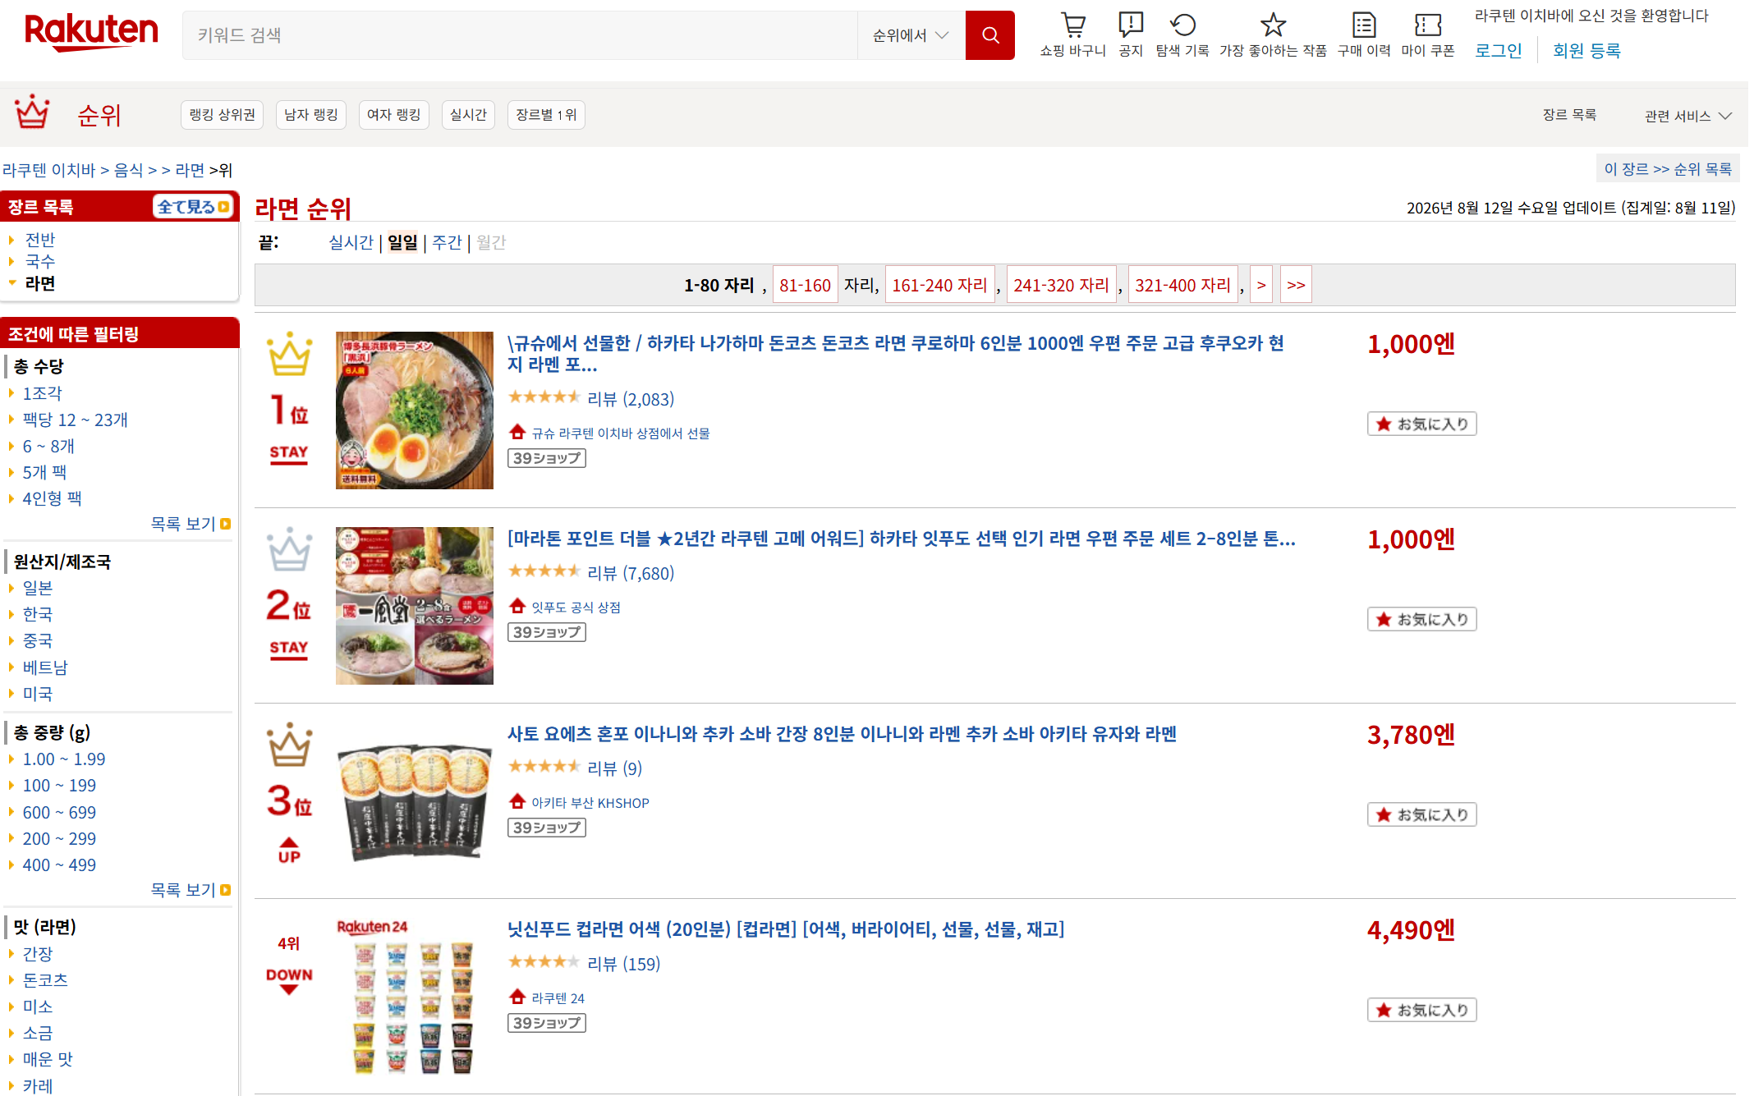Filter by 100 ~ 199 gram weight
The width and height of the screenshot is (1754, 1096).
tap(59, 786)
